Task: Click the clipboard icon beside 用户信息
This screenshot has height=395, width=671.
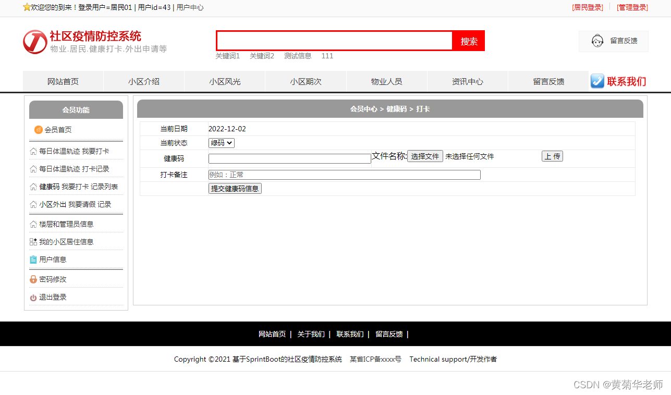Action: point(33,260)
